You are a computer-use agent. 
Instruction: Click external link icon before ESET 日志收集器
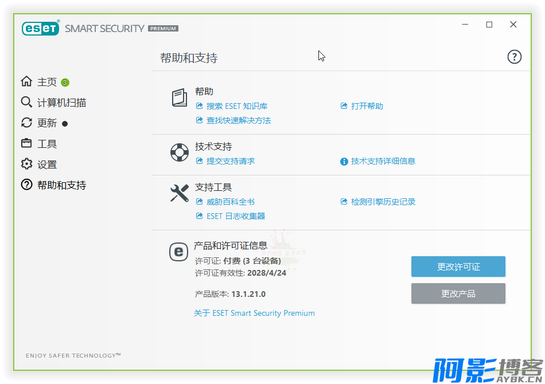[199, 216]
